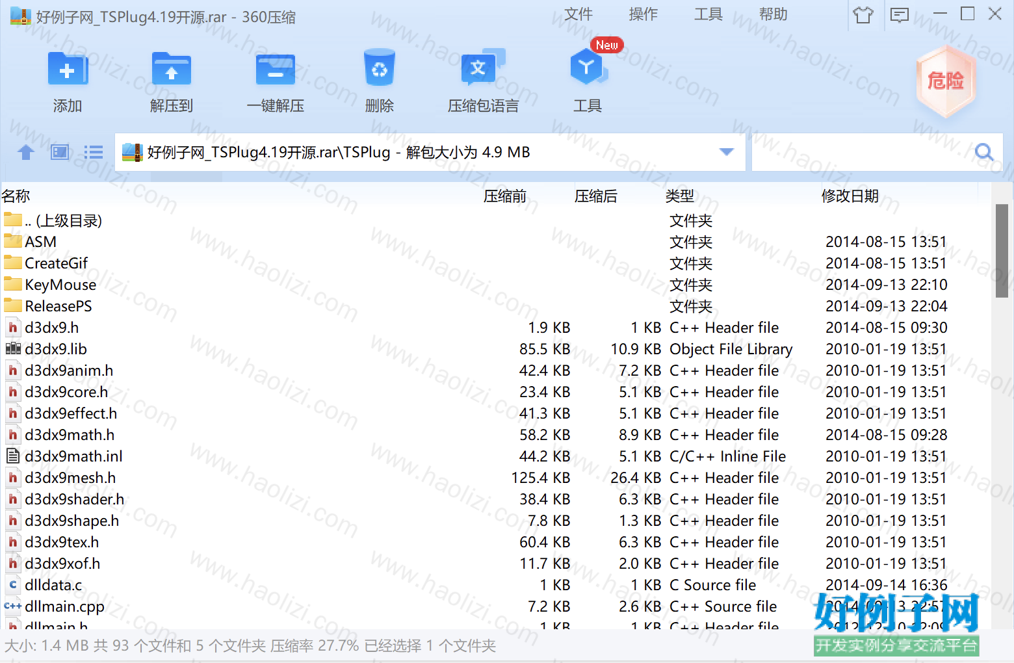Click the Add (添加) toolbar icon
This screenshot has width=1014, height=663.
point(68,69)
